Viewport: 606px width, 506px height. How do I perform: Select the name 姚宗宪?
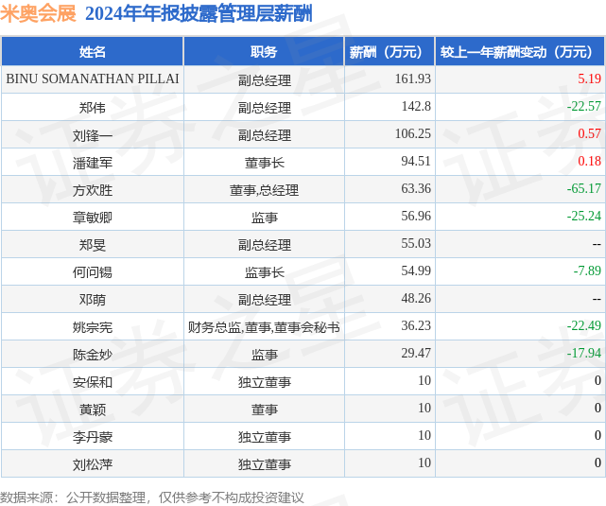tap(93, 327)
